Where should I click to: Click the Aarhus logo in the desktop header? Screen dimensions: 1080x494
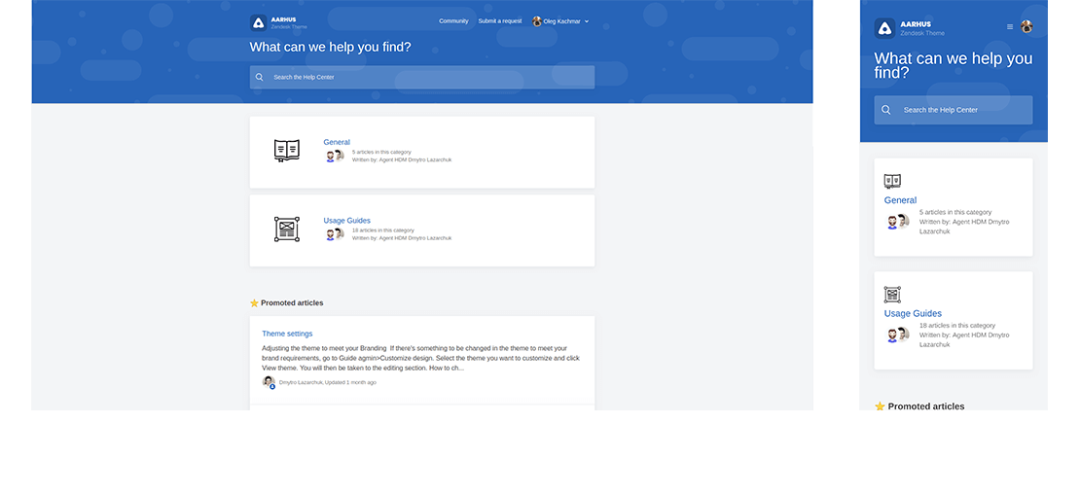click(x=258, y=22)
